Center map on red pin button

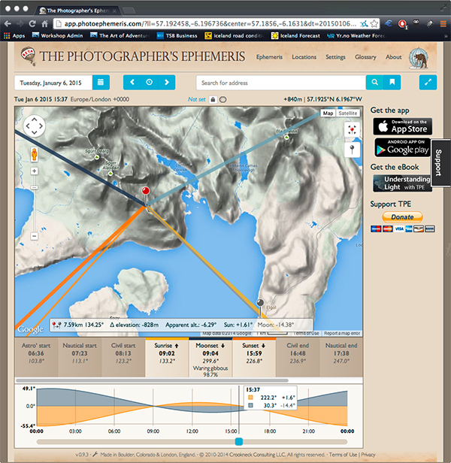click(352, 129)
